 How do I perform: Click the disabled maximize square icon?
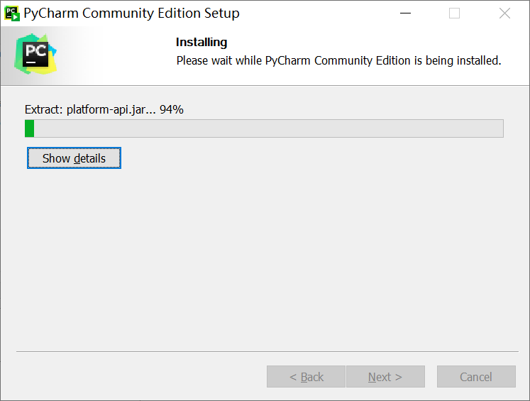454,13
